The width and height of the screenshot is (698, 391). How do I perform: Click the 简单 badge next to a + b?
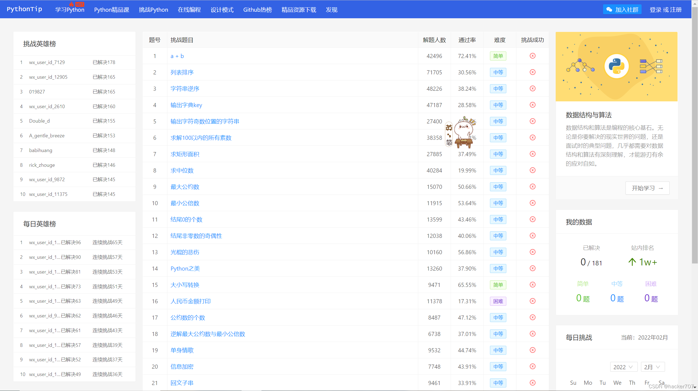(498, 56)
